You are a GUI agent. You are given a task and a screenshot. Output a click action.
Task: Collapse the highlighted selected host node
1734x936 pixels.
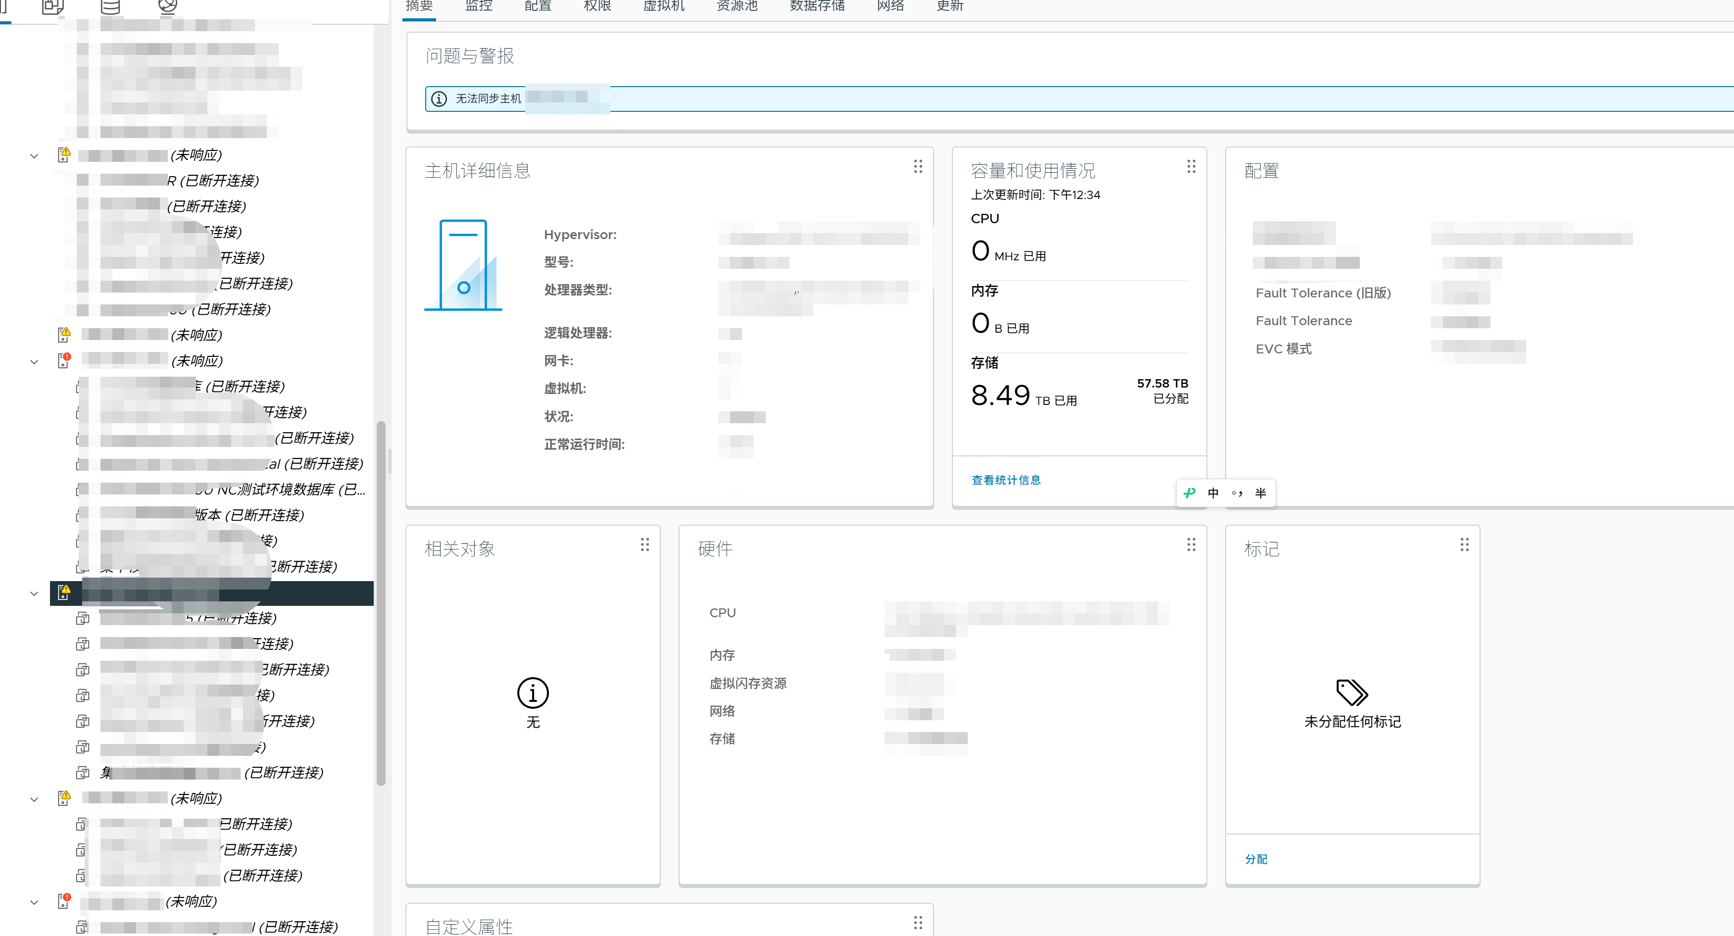point(34,593)
